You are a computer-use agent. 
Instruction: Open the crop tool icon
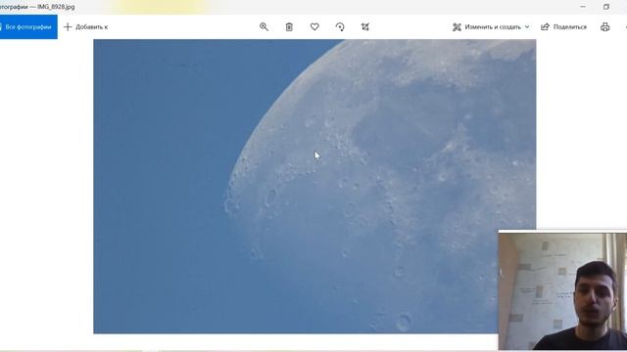365,26
